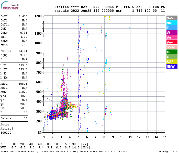Click the RSF value under P1
The width and height of the screenshot is (179, 153).
coord(119,11)
